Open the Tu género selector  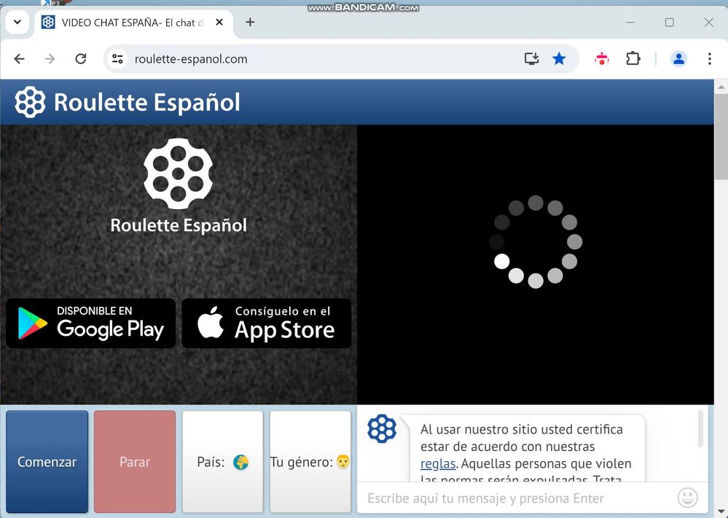310,461
